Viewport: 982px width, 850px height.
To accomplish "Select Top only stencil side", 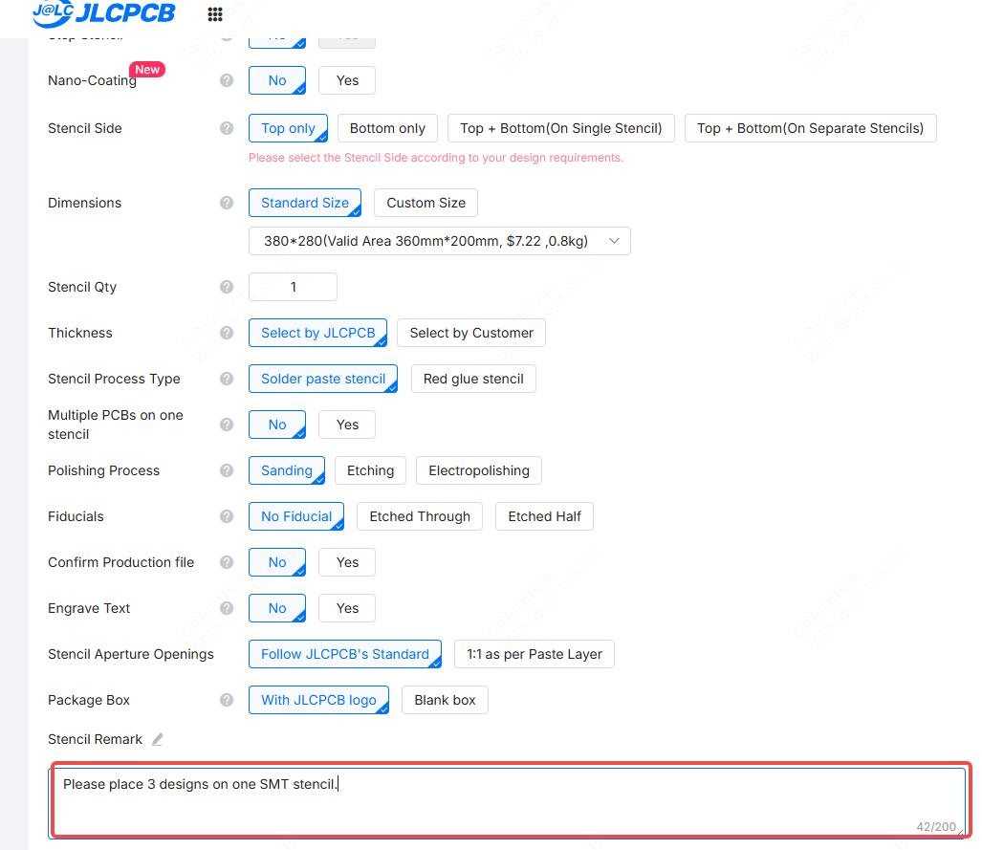I will point(288,128).
